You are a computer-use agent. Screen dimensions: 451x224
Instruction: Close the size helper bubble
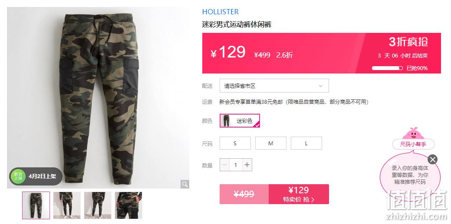[x=432, y=159]
